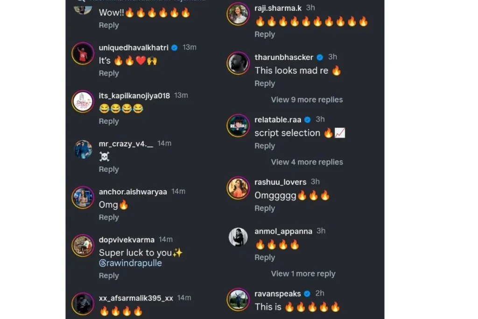
Task: Tap rashuu_lovers' profile photo
Action: point(238,188)
